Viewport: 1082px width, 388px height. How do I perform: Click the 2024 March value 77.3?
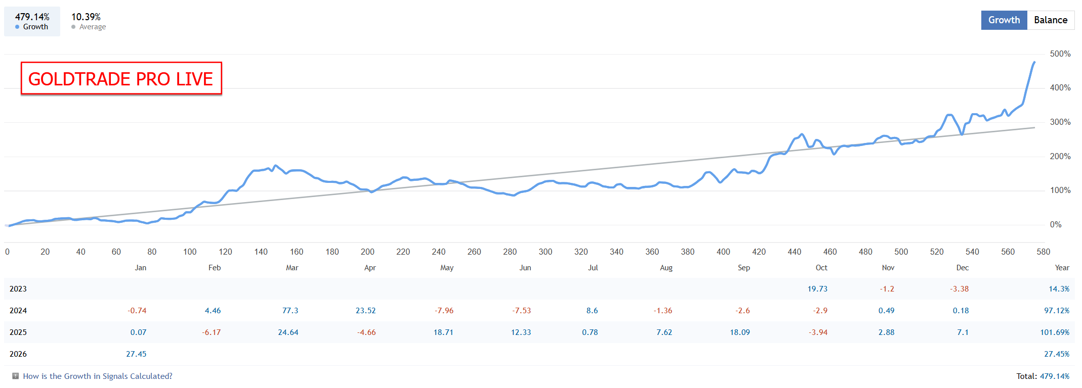click(290, 311)
